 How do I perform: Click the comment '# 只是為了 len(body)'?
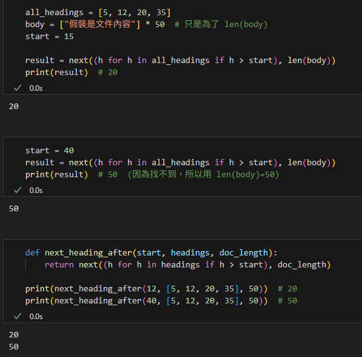(x=221, y=25)
